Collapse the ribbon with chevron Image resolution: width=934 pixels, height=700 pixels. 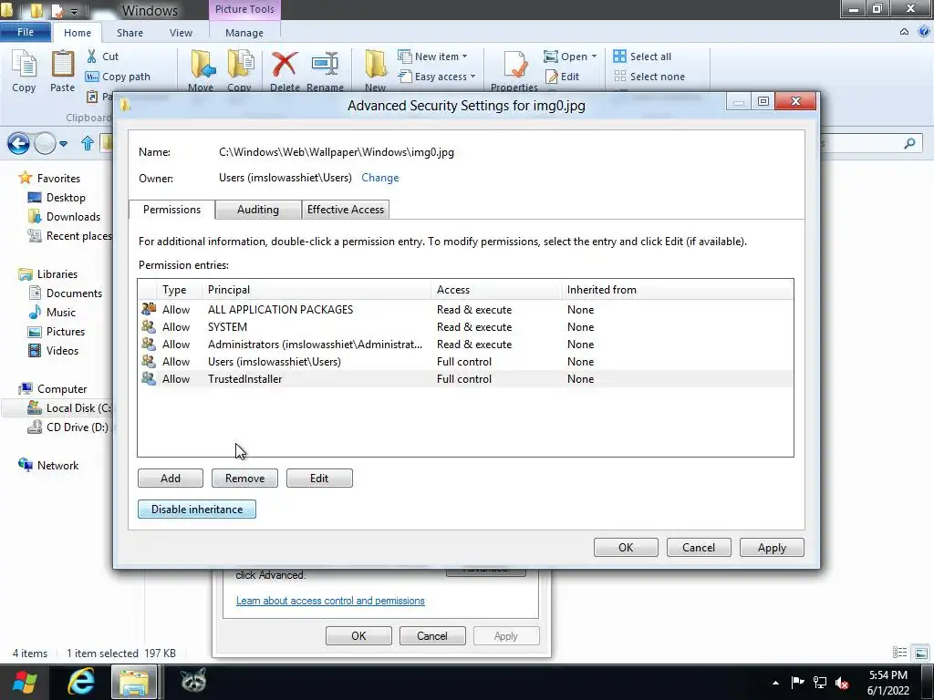click(x=904, y=32)
